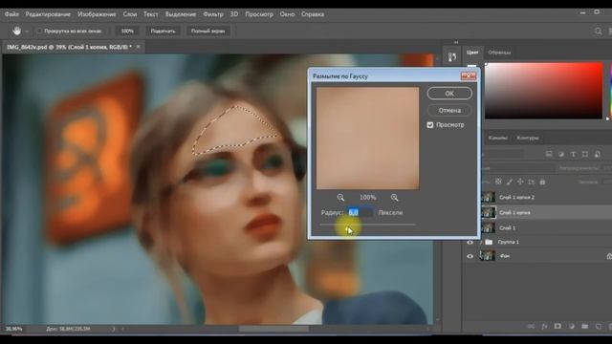Toggle prevent artboard auto-nesting lock icon
This screenshot has height=344, width=612.
click(532, 182)
